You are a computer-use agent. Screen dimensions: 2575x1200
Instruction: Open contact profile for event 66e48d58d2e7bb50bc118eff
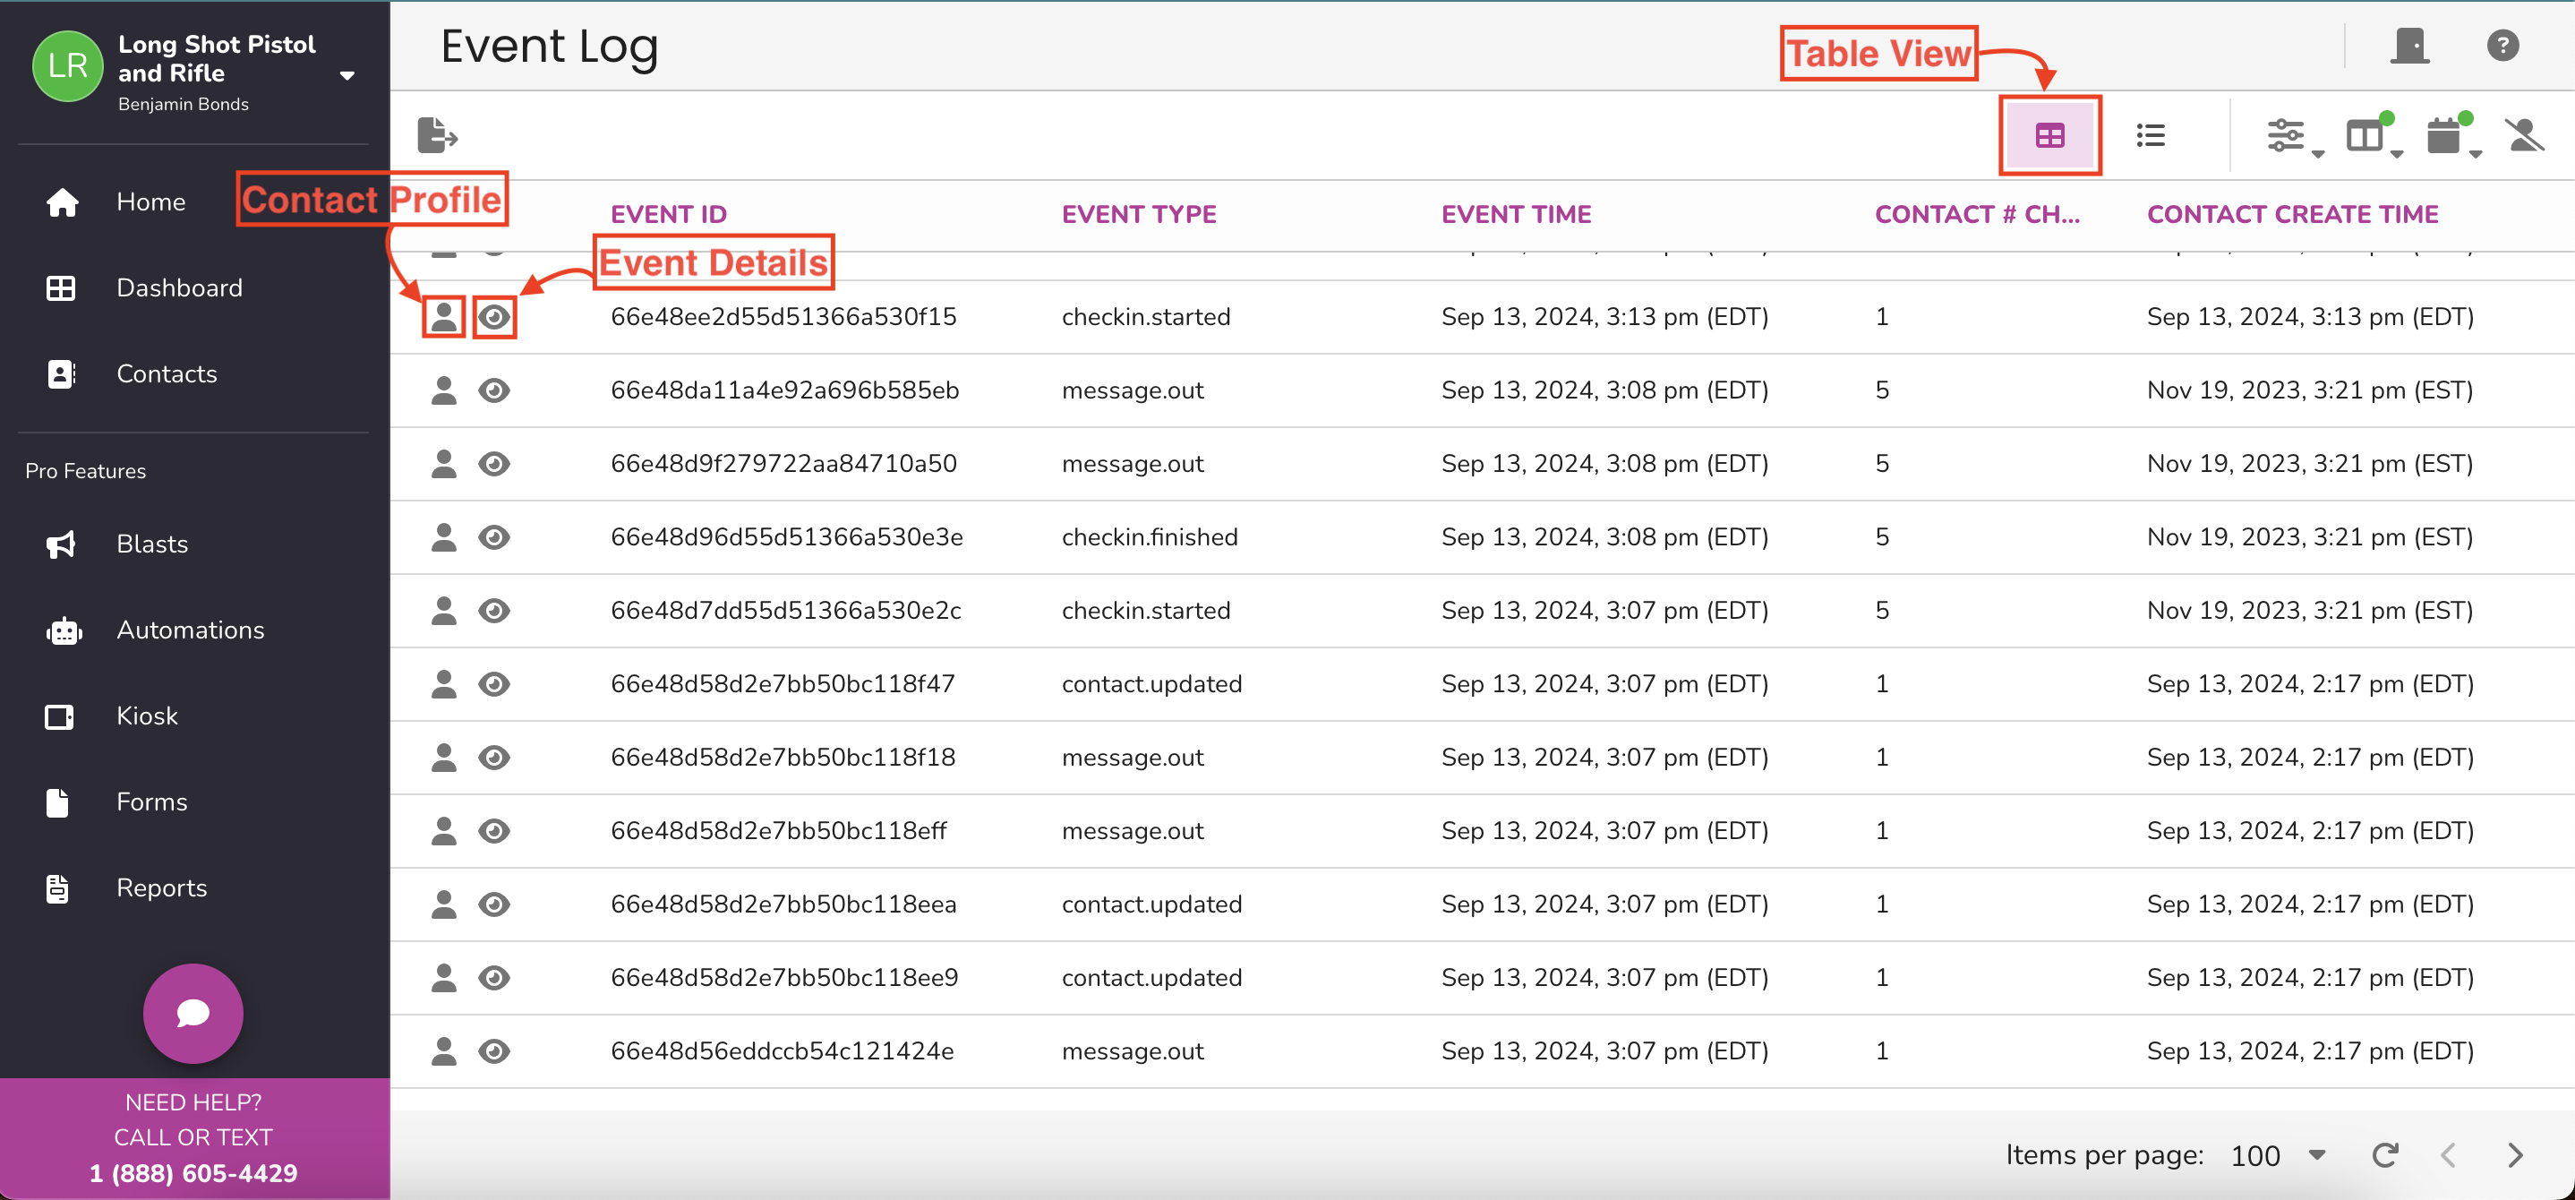click(443, 831)
